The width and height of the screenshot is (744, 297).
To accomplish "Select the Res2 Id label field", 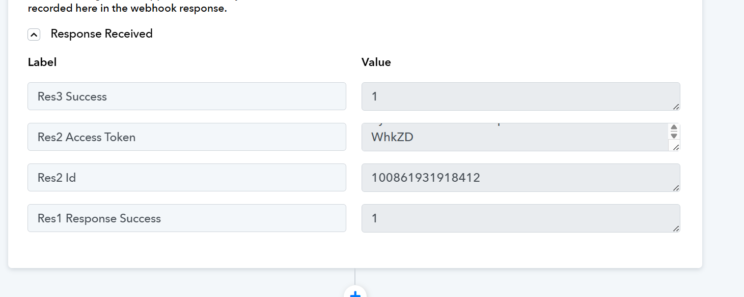I will click(187, 178).
